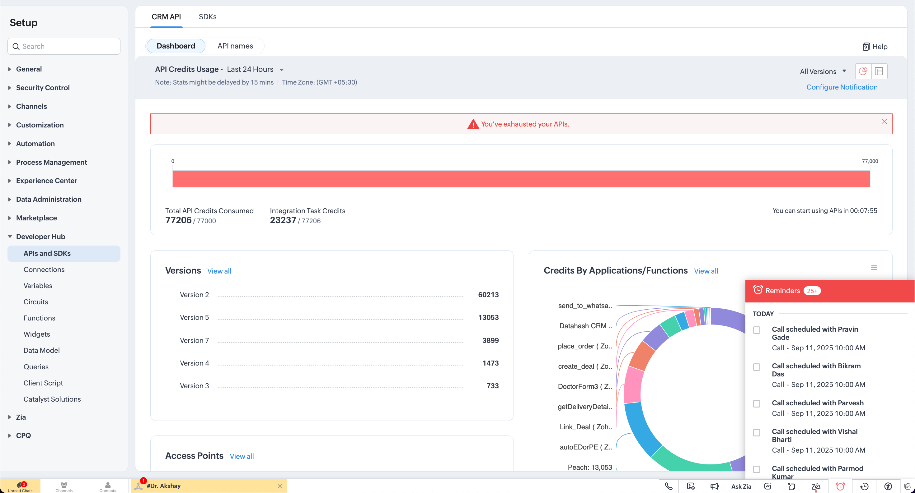Click the phone dialer icon in bottom bar
Screen dimensions: 915x493
tap(669, 486)
